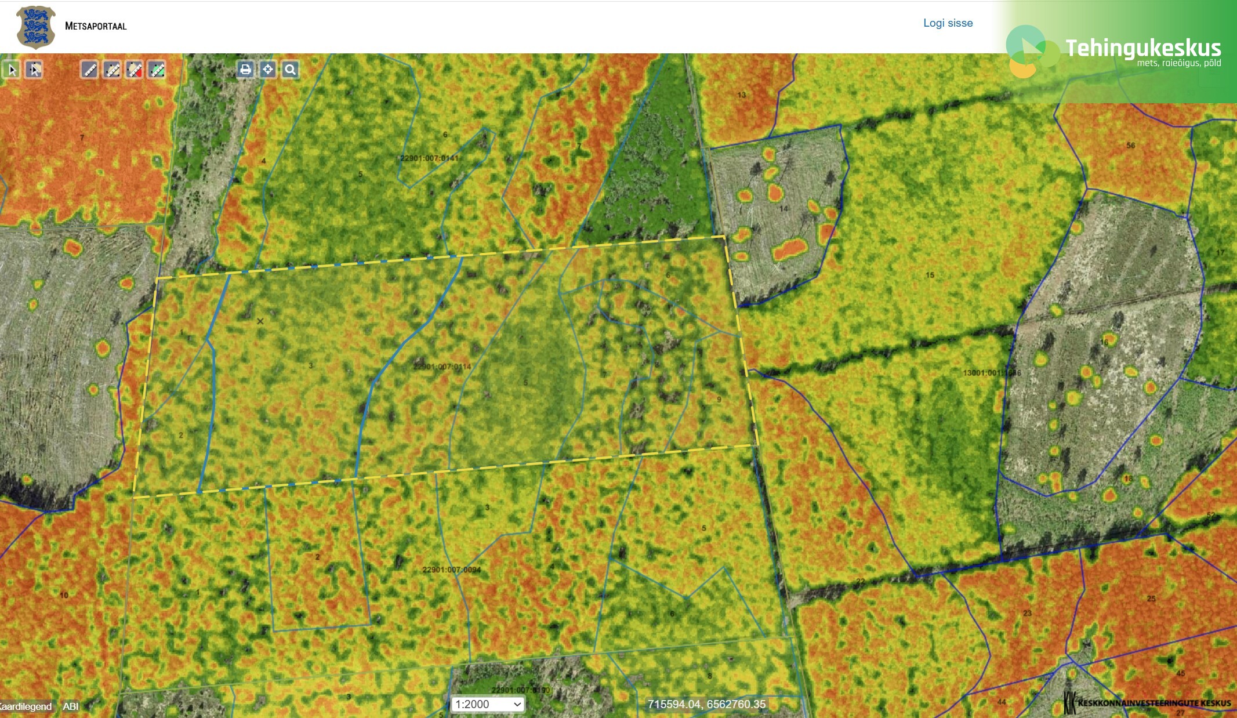Open the Kaardilegend panel
The image size is (1237, 718).
(26, 706)
